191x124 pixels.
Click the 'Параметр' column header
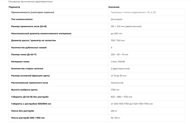(x=14, y=7)
